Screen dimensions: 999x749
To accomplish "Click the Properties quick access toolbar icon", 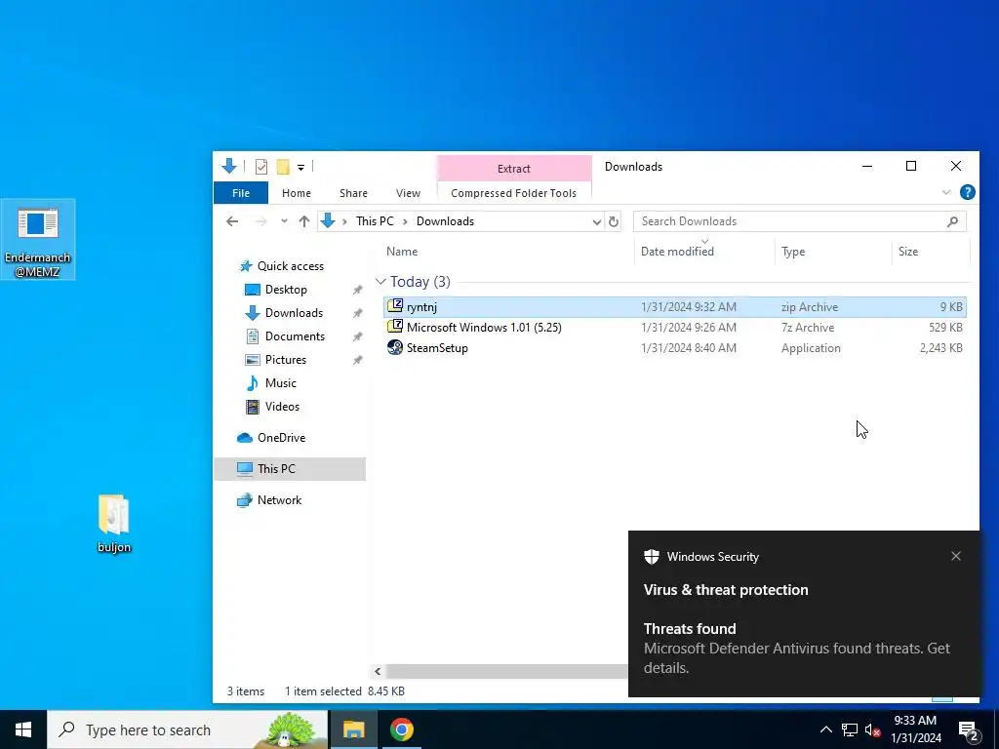I will tap(261, 167).
